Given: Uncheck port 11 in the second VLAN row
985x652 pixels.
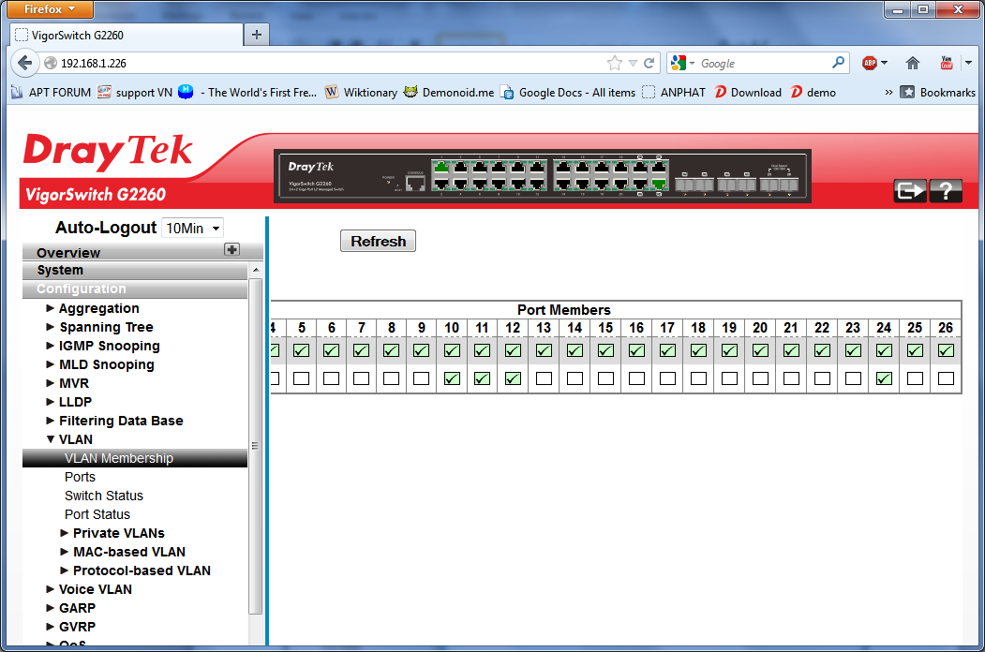Looking at the screenshot, I should (482, 378).
